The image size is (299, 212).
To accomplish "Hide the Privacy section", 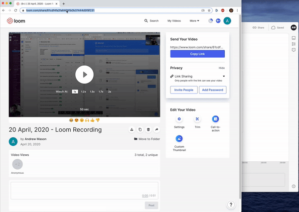I will 222,68.
